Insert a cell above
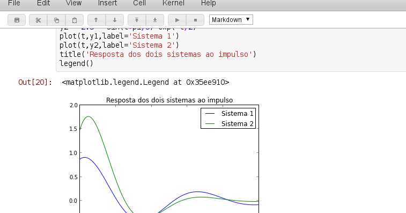The width and height of the screenshot is (406, 213). click(x=137, y=20)
